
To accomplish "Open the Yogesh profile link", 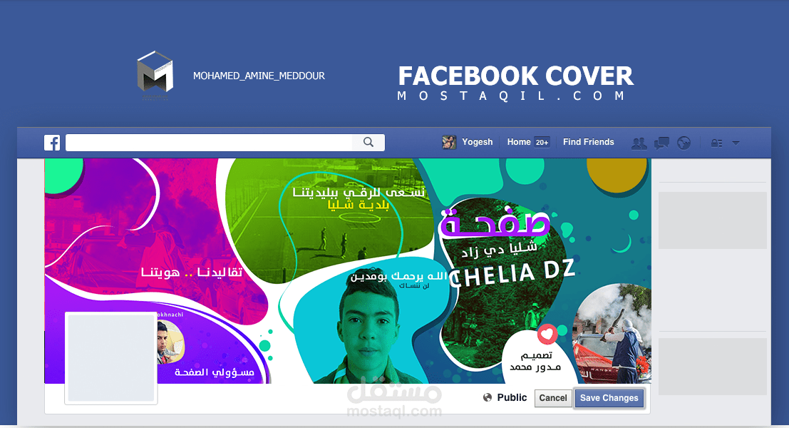I will [x=477, y=142].
